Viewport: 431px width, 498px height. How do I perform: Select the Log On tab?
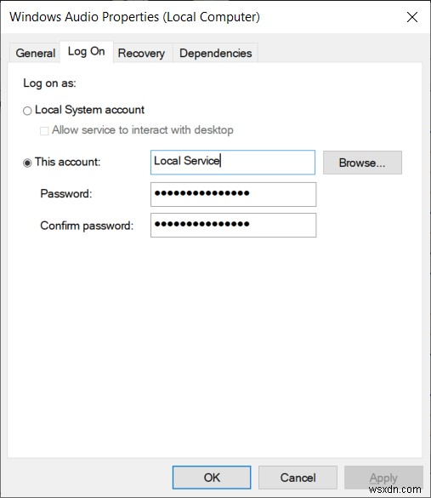pyautogui.click(x=86, y=51)
